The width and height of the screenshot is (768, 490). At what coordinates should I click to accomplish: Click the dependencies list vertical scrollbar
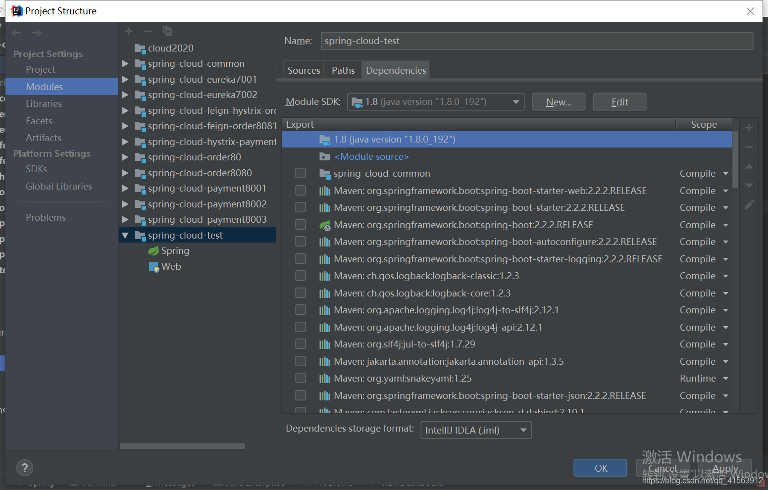coord(735,159)
